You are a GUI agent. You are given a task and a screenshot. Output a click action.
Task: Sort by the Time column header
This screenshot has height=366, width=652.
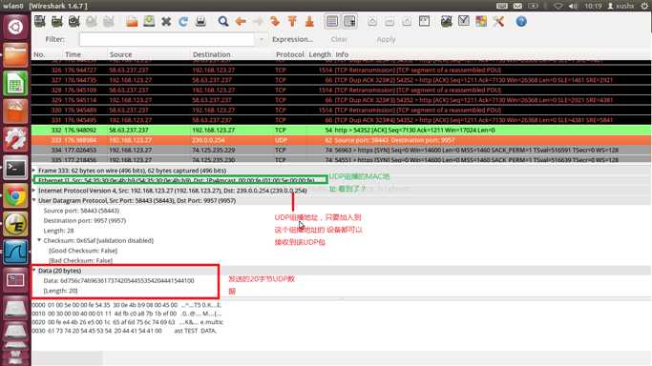click(73, 54)
